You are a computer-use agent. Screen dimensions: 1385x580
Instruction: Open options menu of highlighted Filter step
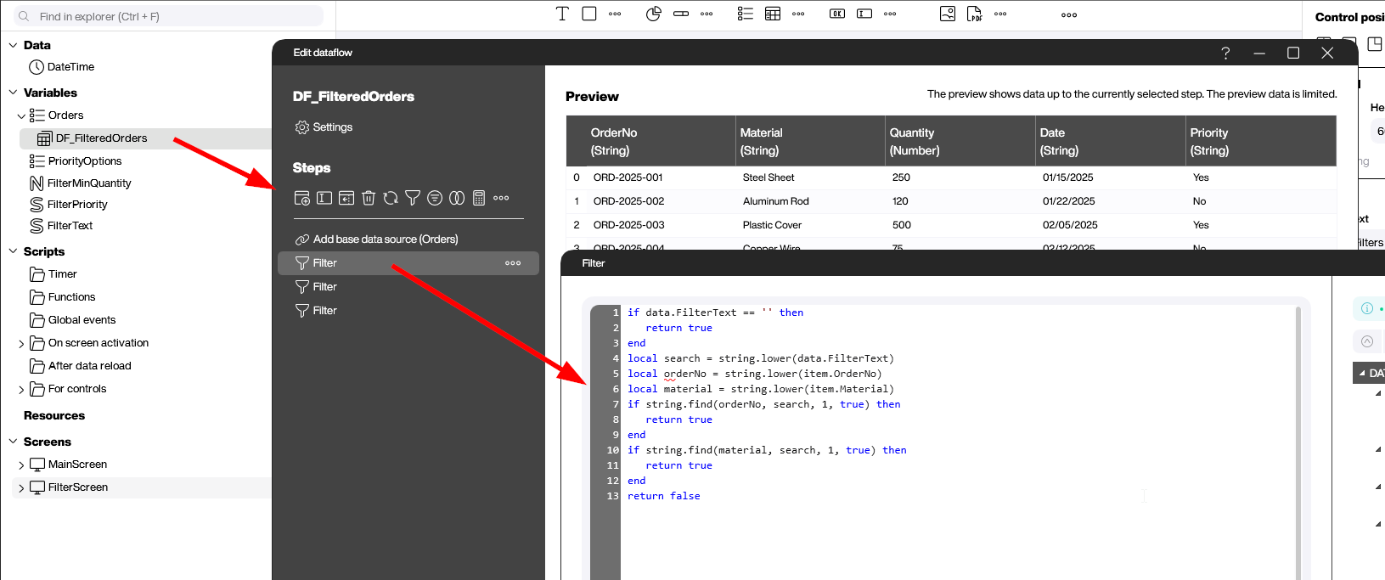tap(513, 263)
